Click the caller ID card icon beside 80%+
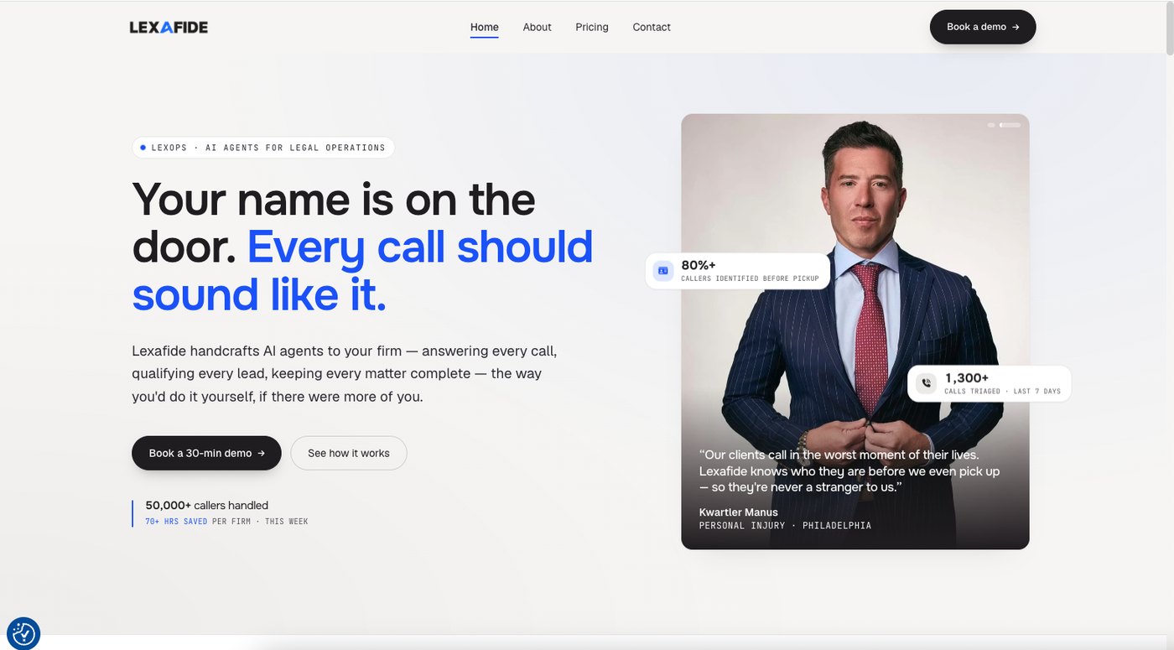Image resolution: width=1174 pixels, height=650 pixels. pos(663,270)
